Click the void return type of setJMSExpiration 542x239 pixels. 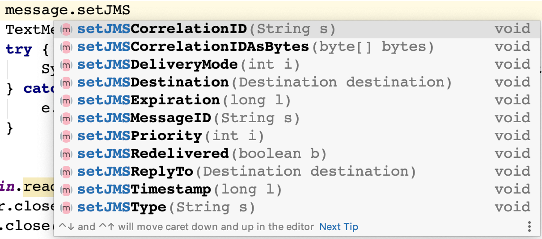coord(512,100)
